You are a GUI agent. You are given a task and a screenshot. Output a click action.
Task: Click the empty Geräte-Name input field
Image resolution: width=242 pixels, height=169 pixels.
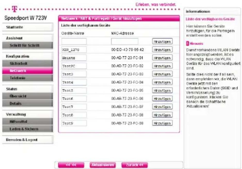(74, 41)
